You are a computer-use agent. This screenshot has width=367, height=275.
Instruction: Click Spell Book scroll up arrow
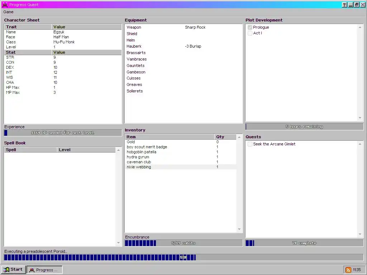tap(118, 150)
